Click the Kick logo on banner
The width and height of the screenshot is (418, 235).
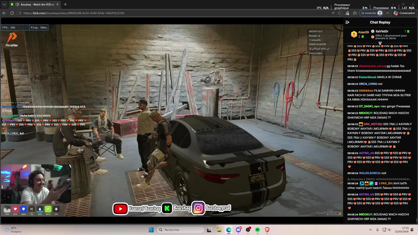point(167,209)
